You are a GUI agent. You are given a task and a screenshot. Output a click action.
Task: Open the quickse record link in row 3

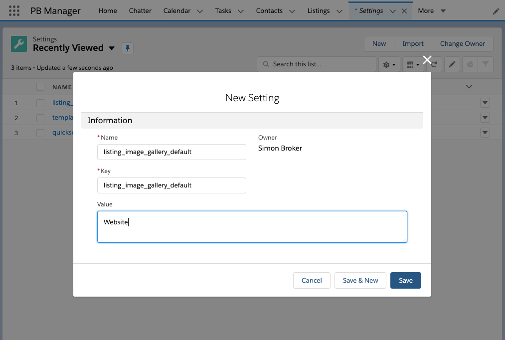click(63, 133)
